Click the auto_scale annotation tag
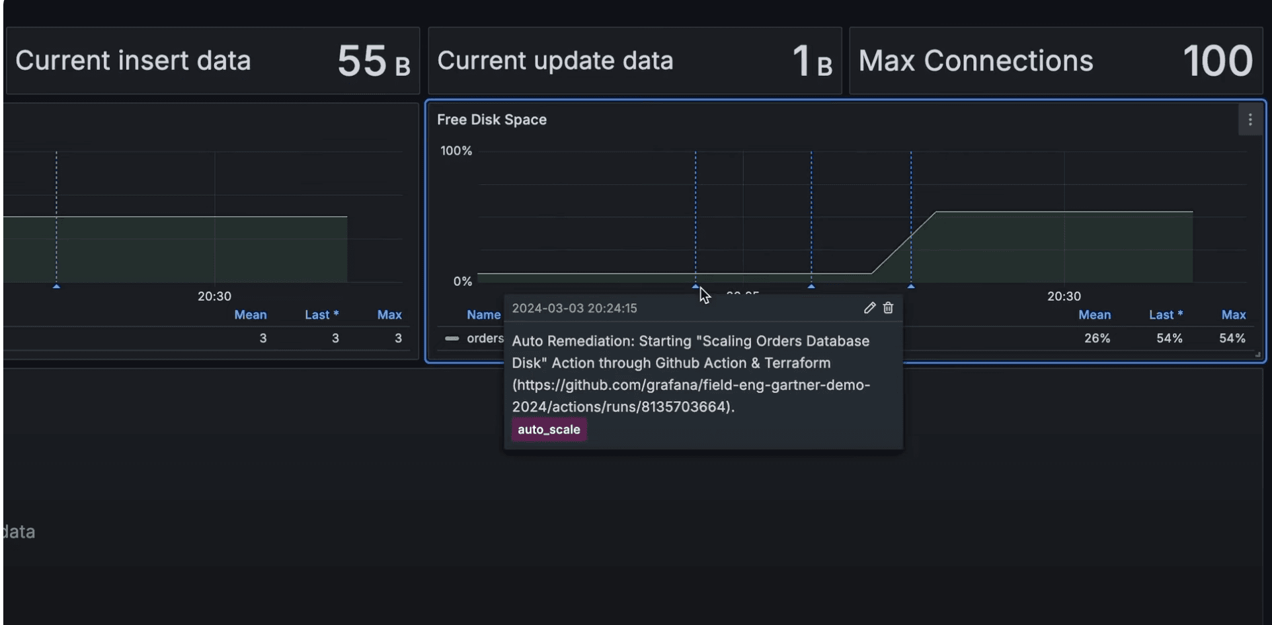 pos(549,429)
